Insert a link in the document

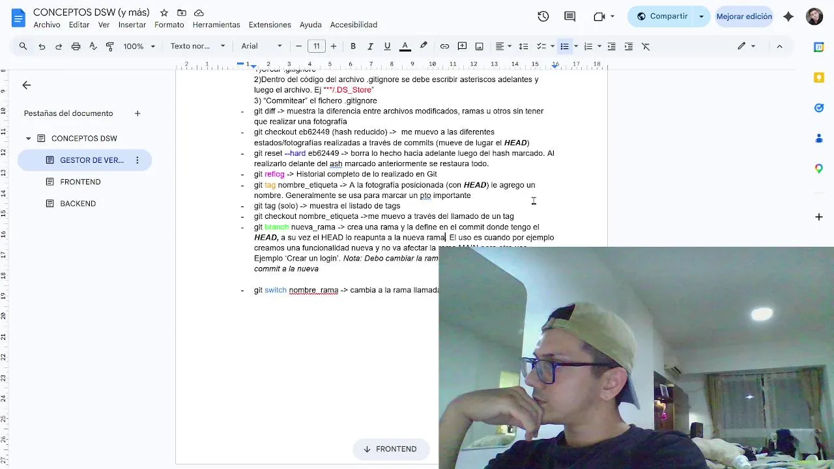pyautogui.click(x=444, y=46)
